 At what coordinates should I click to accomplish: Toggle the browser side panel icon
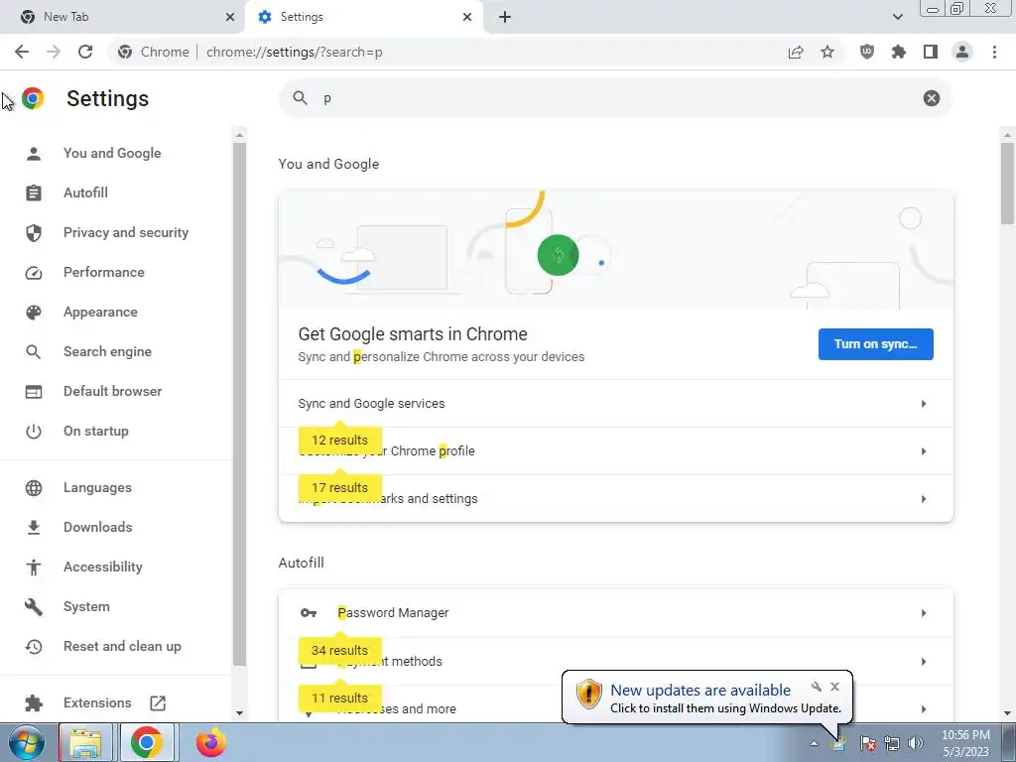point(931,52)
